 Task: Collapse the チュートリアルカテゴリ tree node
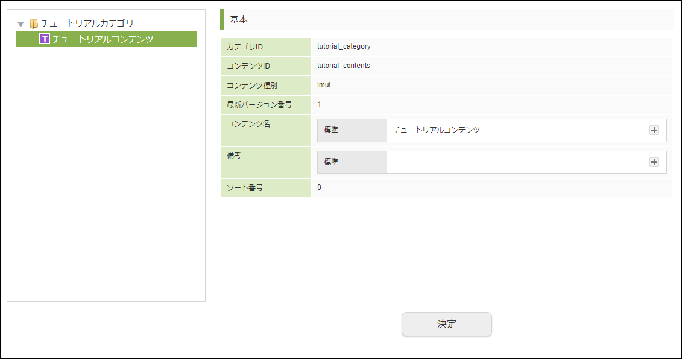[x=21, y=24]
